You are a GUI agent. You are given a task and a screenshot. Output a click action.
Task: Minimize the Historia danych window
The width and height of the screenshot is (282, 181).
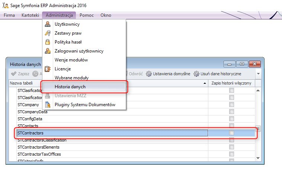tap(230, 64)
